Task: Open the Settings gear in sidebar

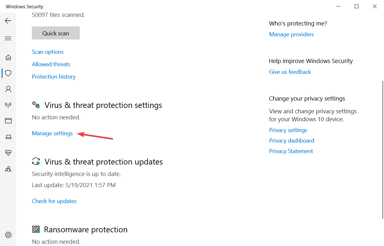Action: (8, 235)
